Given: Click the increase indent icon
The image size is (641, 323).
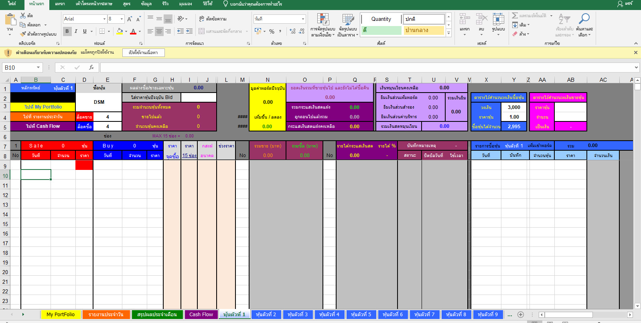Looking at the screenshot, I should [x=189, y=31].
